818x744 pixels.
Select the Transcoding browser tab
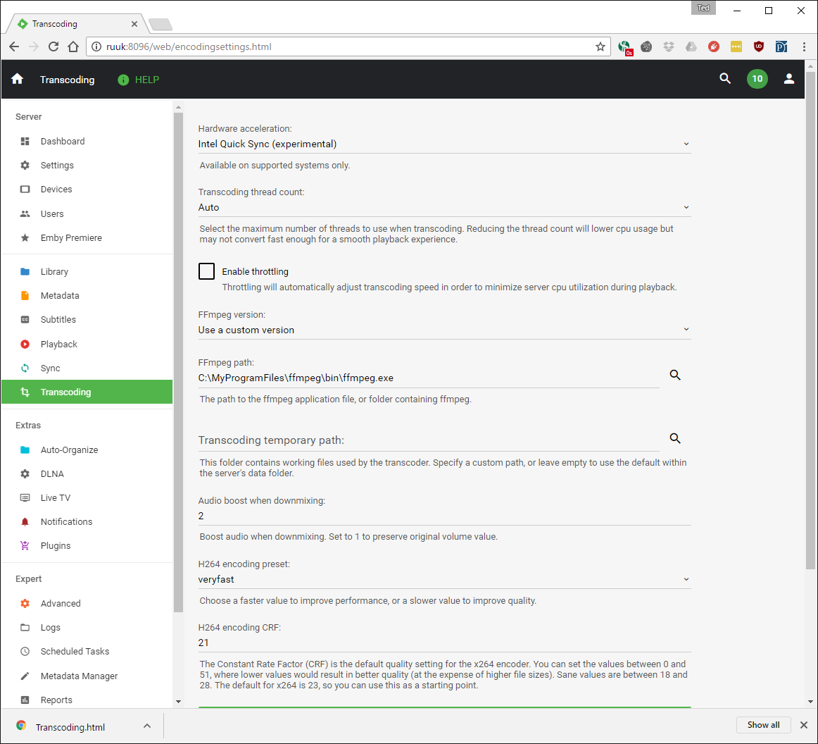[77, 23]
